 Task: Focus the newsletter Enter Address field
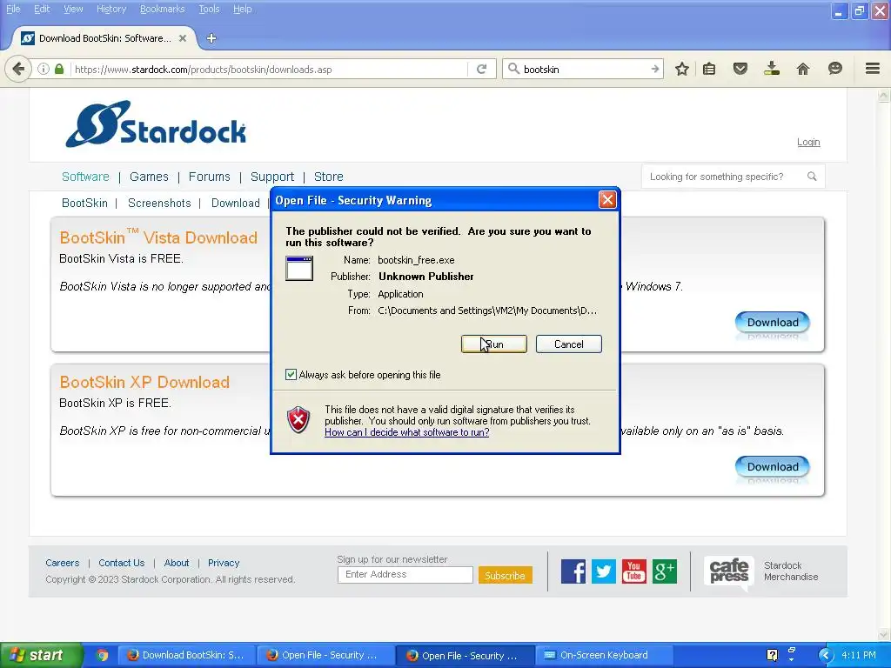[405, 575]
